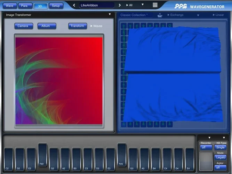Screen dimensions: 232x174
Task: Open the Linear interpolation selector
Action: pyautogui.click(x=218, y=15)
